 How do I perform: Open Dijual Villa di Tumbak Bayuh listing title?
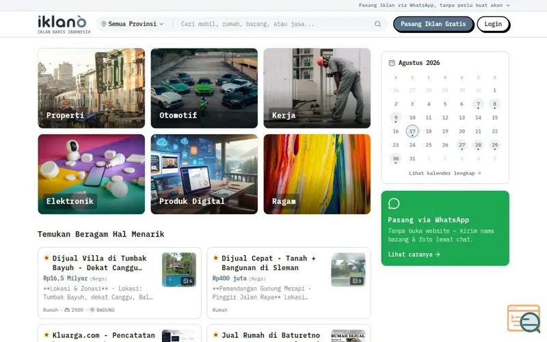point(99,263)
